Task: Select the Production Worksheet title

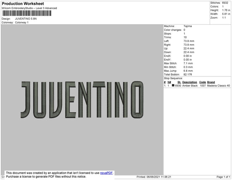Action: 23,3
